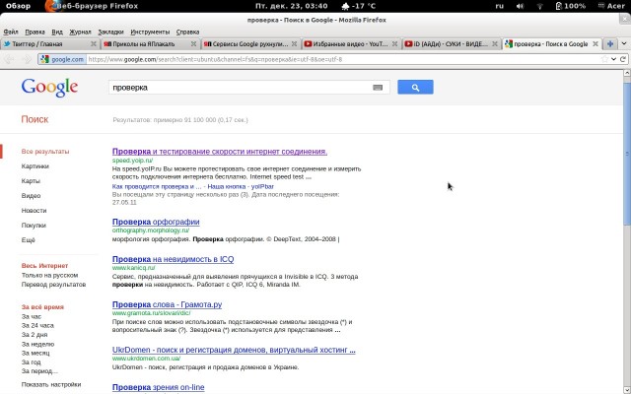The width and height of the screenshot is (631, 394).
Task: Filter results by Новости
Action: [34, 211]
